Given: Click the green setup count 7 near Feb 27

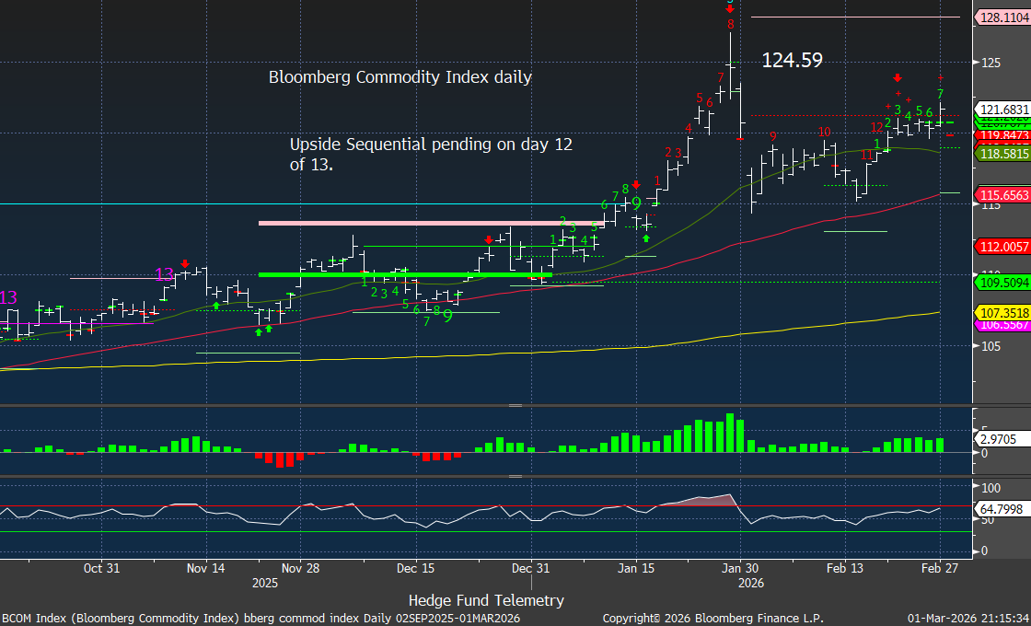Looking at the screenshot, I should [940, 94].
